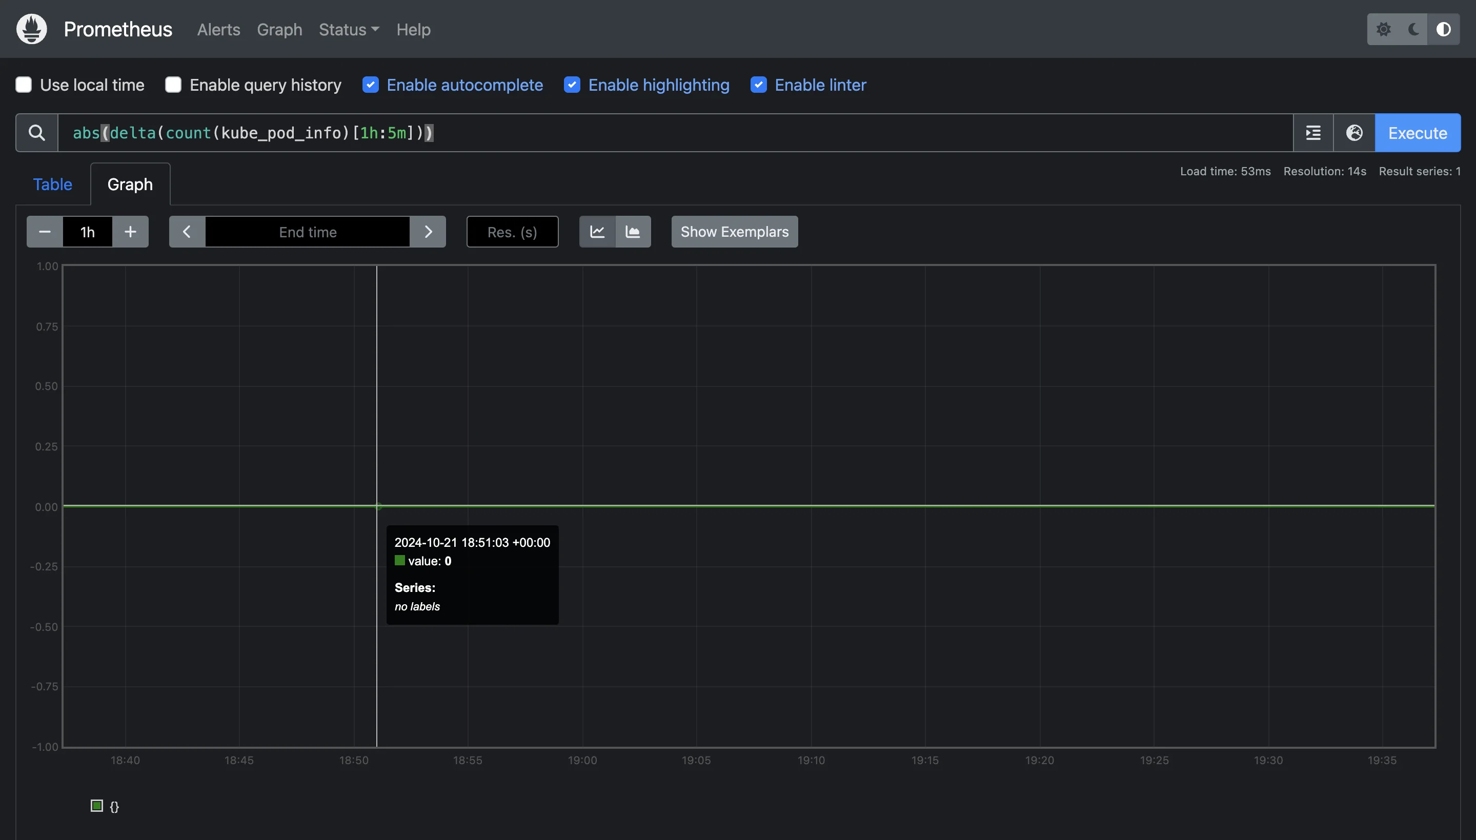The width and height of the screenshot is (1476, 840).
Task: Click the Execute button
Action: 1418,133
